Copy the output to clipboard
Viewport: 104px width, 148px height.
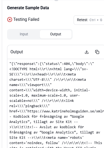97,52
